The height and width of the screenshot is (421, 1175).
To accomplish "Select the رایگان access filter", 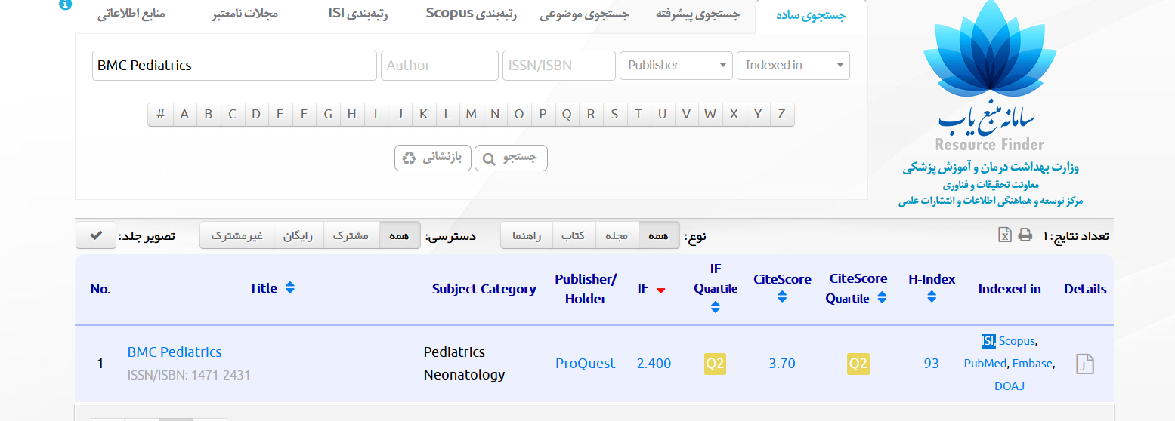I will click(x=298, y=235).
